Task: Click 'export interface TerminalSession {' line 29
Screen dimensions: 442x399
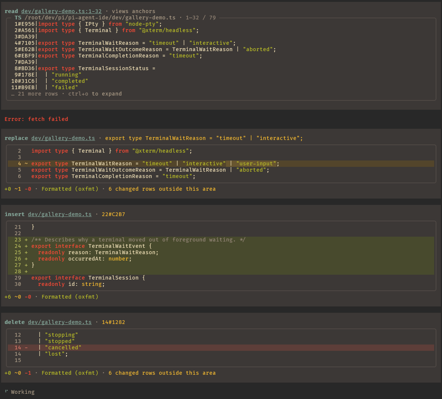Action: tap(88, 278)
